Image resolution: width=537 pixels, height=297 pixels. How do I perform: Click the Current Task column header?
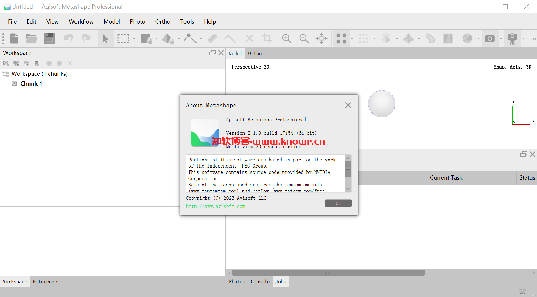point(472,178)
